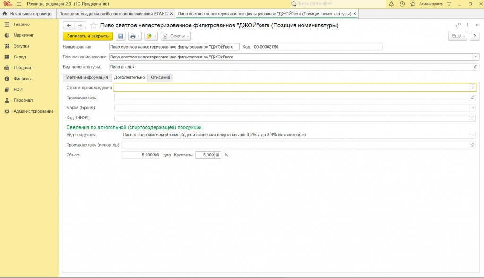Close the Пиво светлое item tab
Screen dimensions: 484x278
(x=354, y=14)
